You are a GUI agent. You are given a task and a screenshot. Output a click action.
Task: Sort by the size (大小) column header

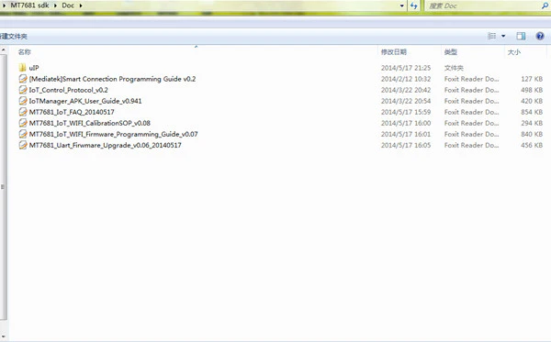pyautogui.click(x=513, y=52)
